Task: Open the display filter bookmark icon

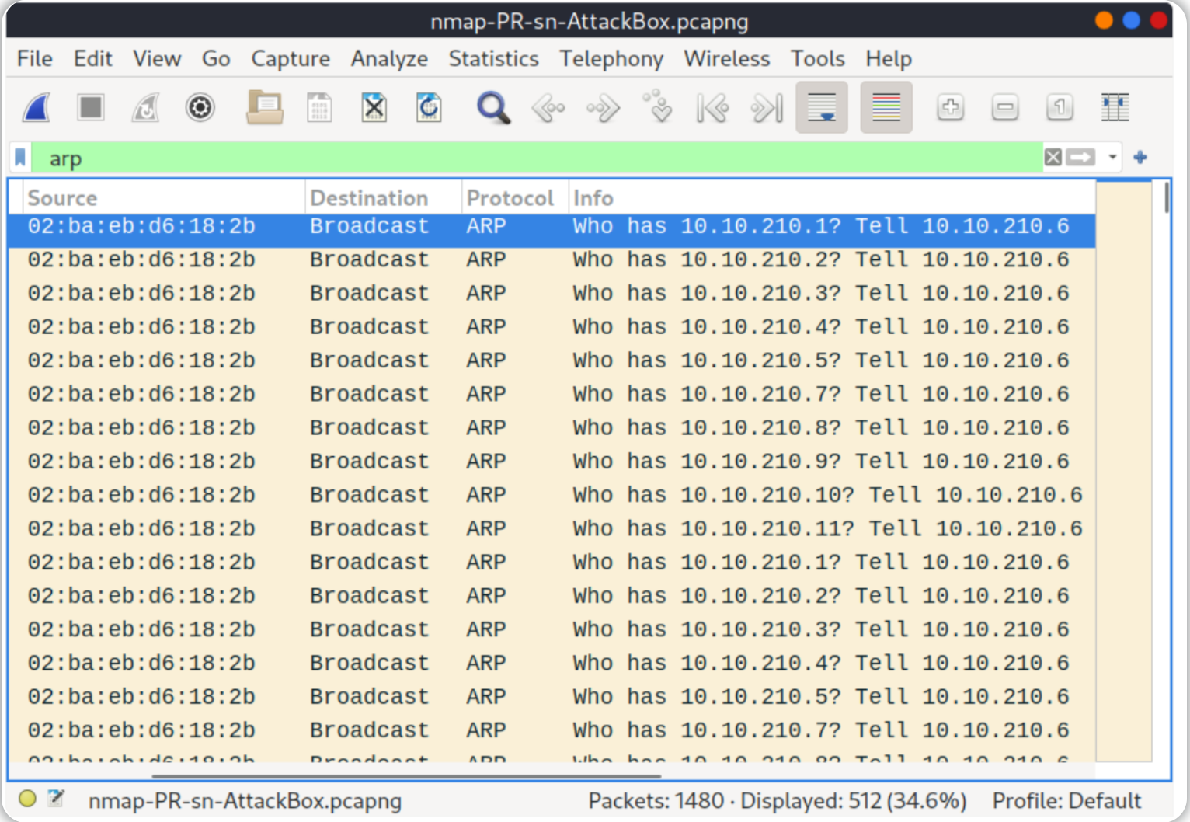Action: tap(20, 158)
